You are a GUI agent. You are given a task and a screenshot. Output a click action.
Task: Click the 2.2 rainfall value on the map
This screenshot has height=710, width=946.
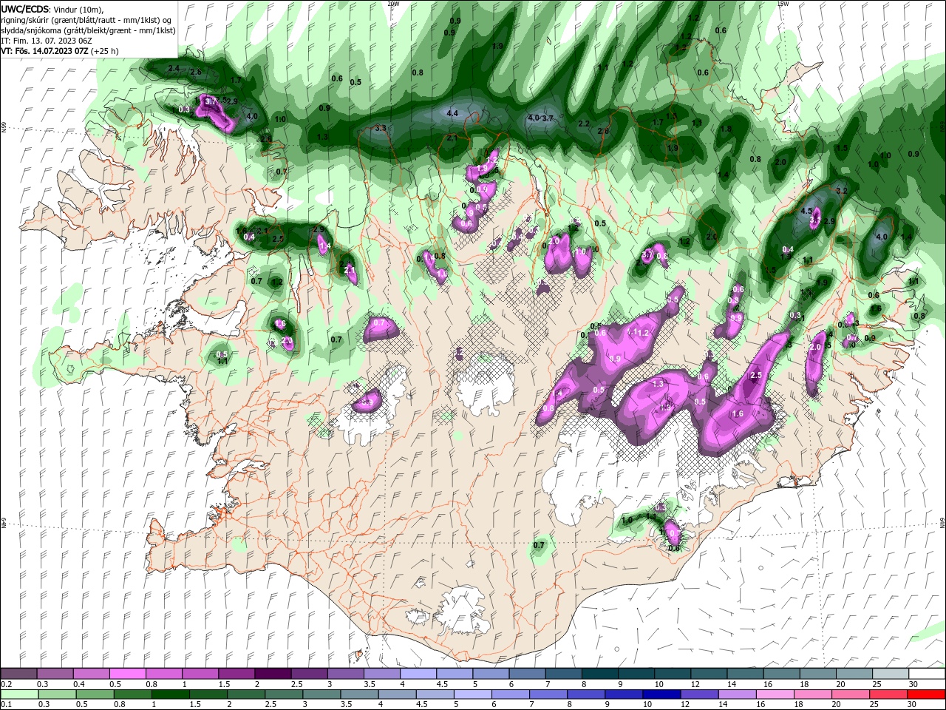coord(584,124)
